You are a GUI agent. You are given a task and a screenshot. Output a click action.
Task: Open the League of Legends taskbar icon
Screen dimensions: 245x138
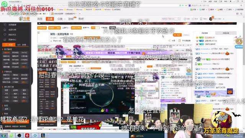pos(43,135)
